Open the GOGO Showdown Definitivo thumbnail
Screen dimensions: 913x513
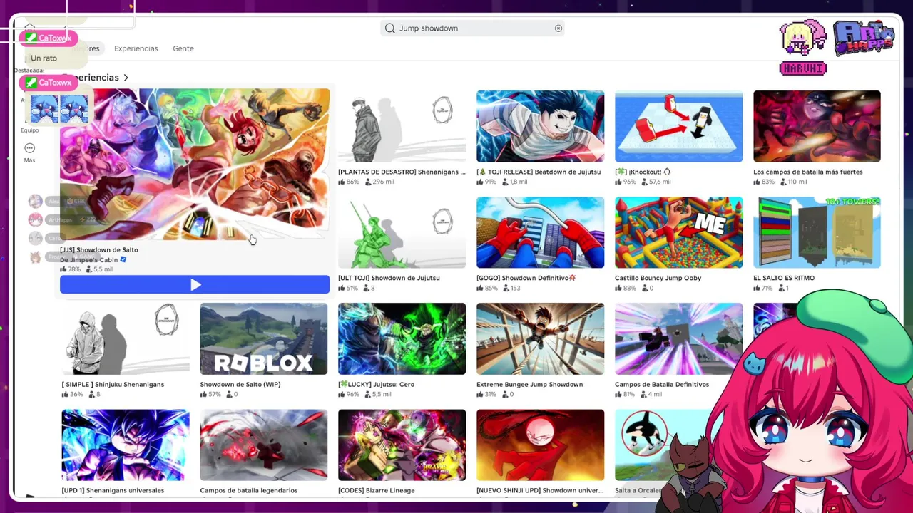coord(540,232)
